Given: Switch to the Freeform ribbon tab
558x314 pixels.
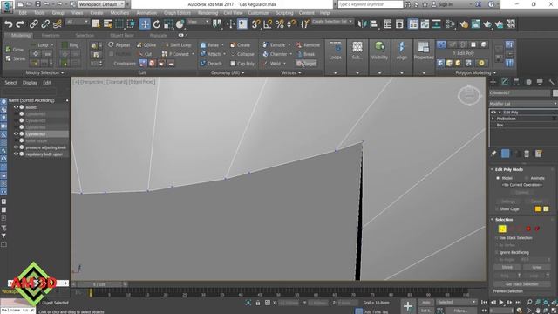Looking at the screenshot, I should (x=51, y=35).
